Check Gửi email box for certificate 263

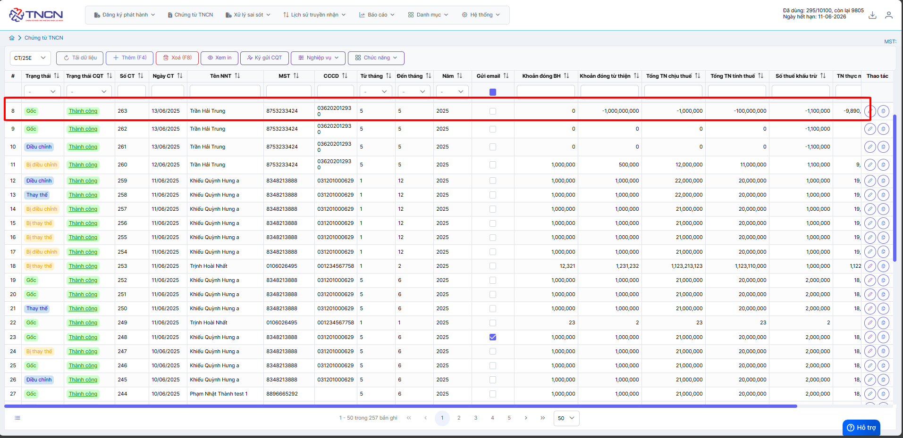click(x=493, y=111)
